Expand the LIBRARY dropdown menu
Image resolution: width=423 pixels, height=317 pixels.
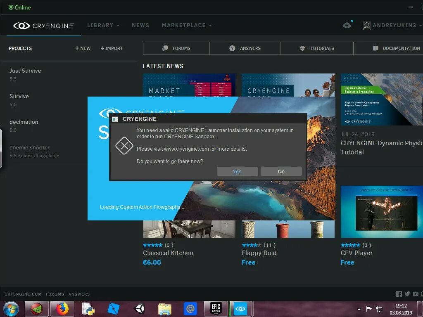pos(103,25)
